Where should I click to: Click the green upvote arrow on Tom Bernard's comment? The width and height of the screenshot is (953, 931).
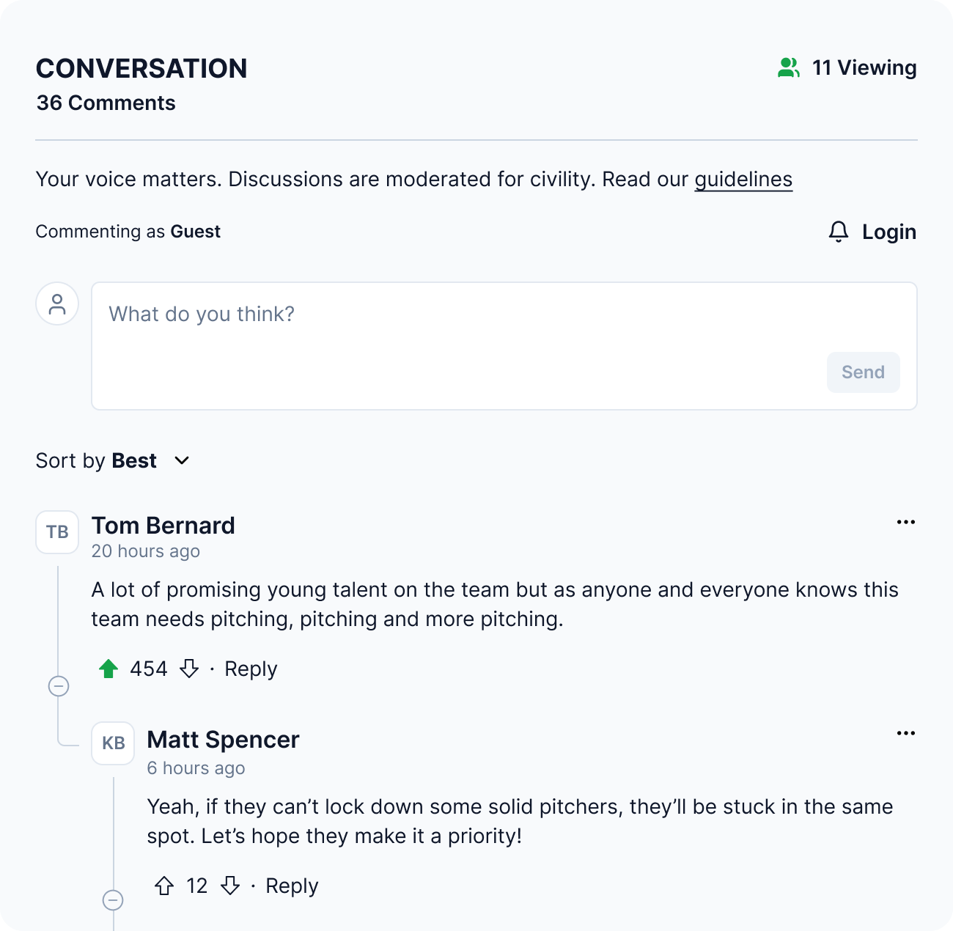(x=108, y=668)
